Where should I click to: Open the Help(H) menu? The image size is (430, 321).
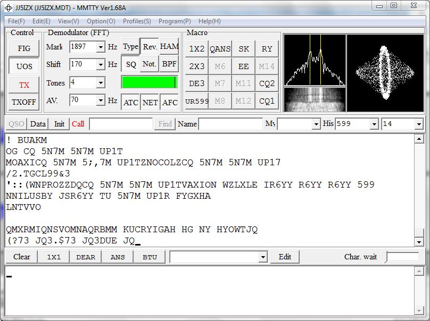coord(210,21)
